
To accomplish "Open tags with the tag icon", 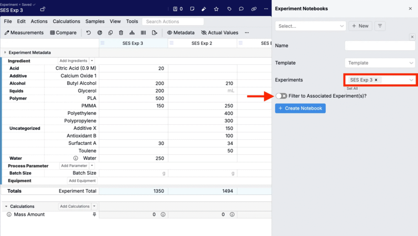I will [x=229, y=9].
